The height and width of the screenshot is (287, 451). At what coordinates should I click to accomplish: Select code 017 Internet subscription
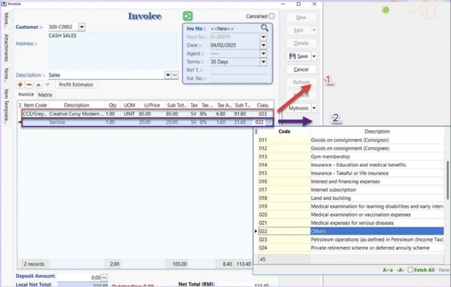[351, 190]
